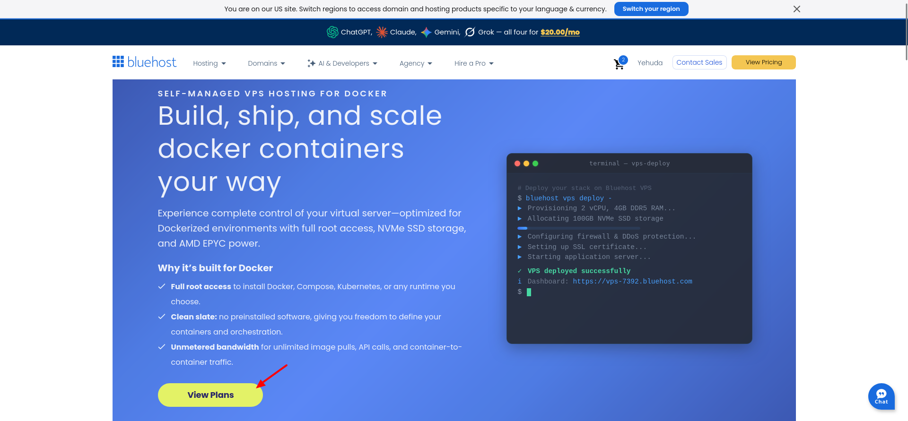
Task: Click the View Plans button
Action: (210, 395)
